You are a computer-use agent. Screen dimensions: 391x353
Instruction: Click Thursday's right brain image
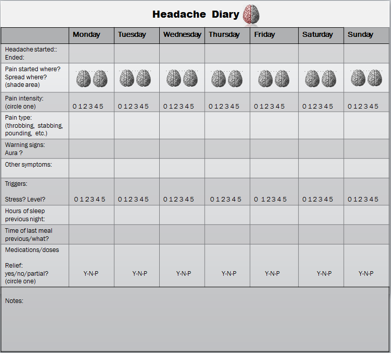pos(235,78)
